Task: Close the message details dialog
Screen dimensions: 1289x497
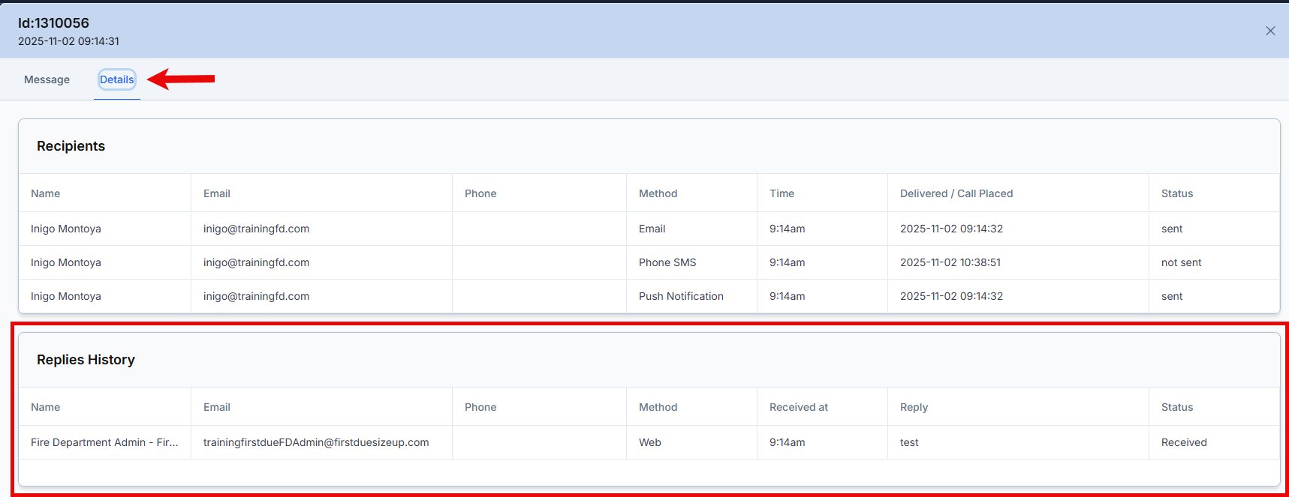Action: click(x=1270, y=31)
